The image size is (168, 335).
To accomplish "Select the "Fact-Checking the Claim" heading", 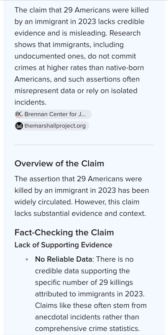I will tap(64, 232).
